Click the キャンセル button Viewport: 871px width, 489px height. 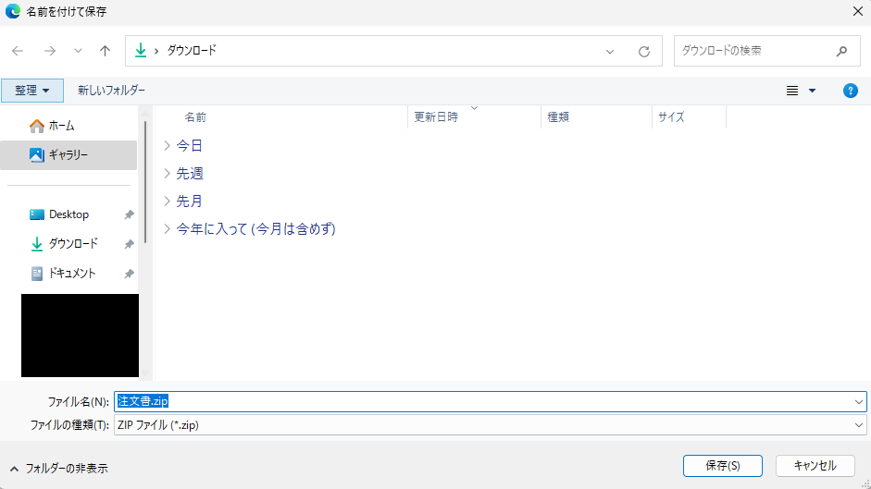[x=815, y=466]
